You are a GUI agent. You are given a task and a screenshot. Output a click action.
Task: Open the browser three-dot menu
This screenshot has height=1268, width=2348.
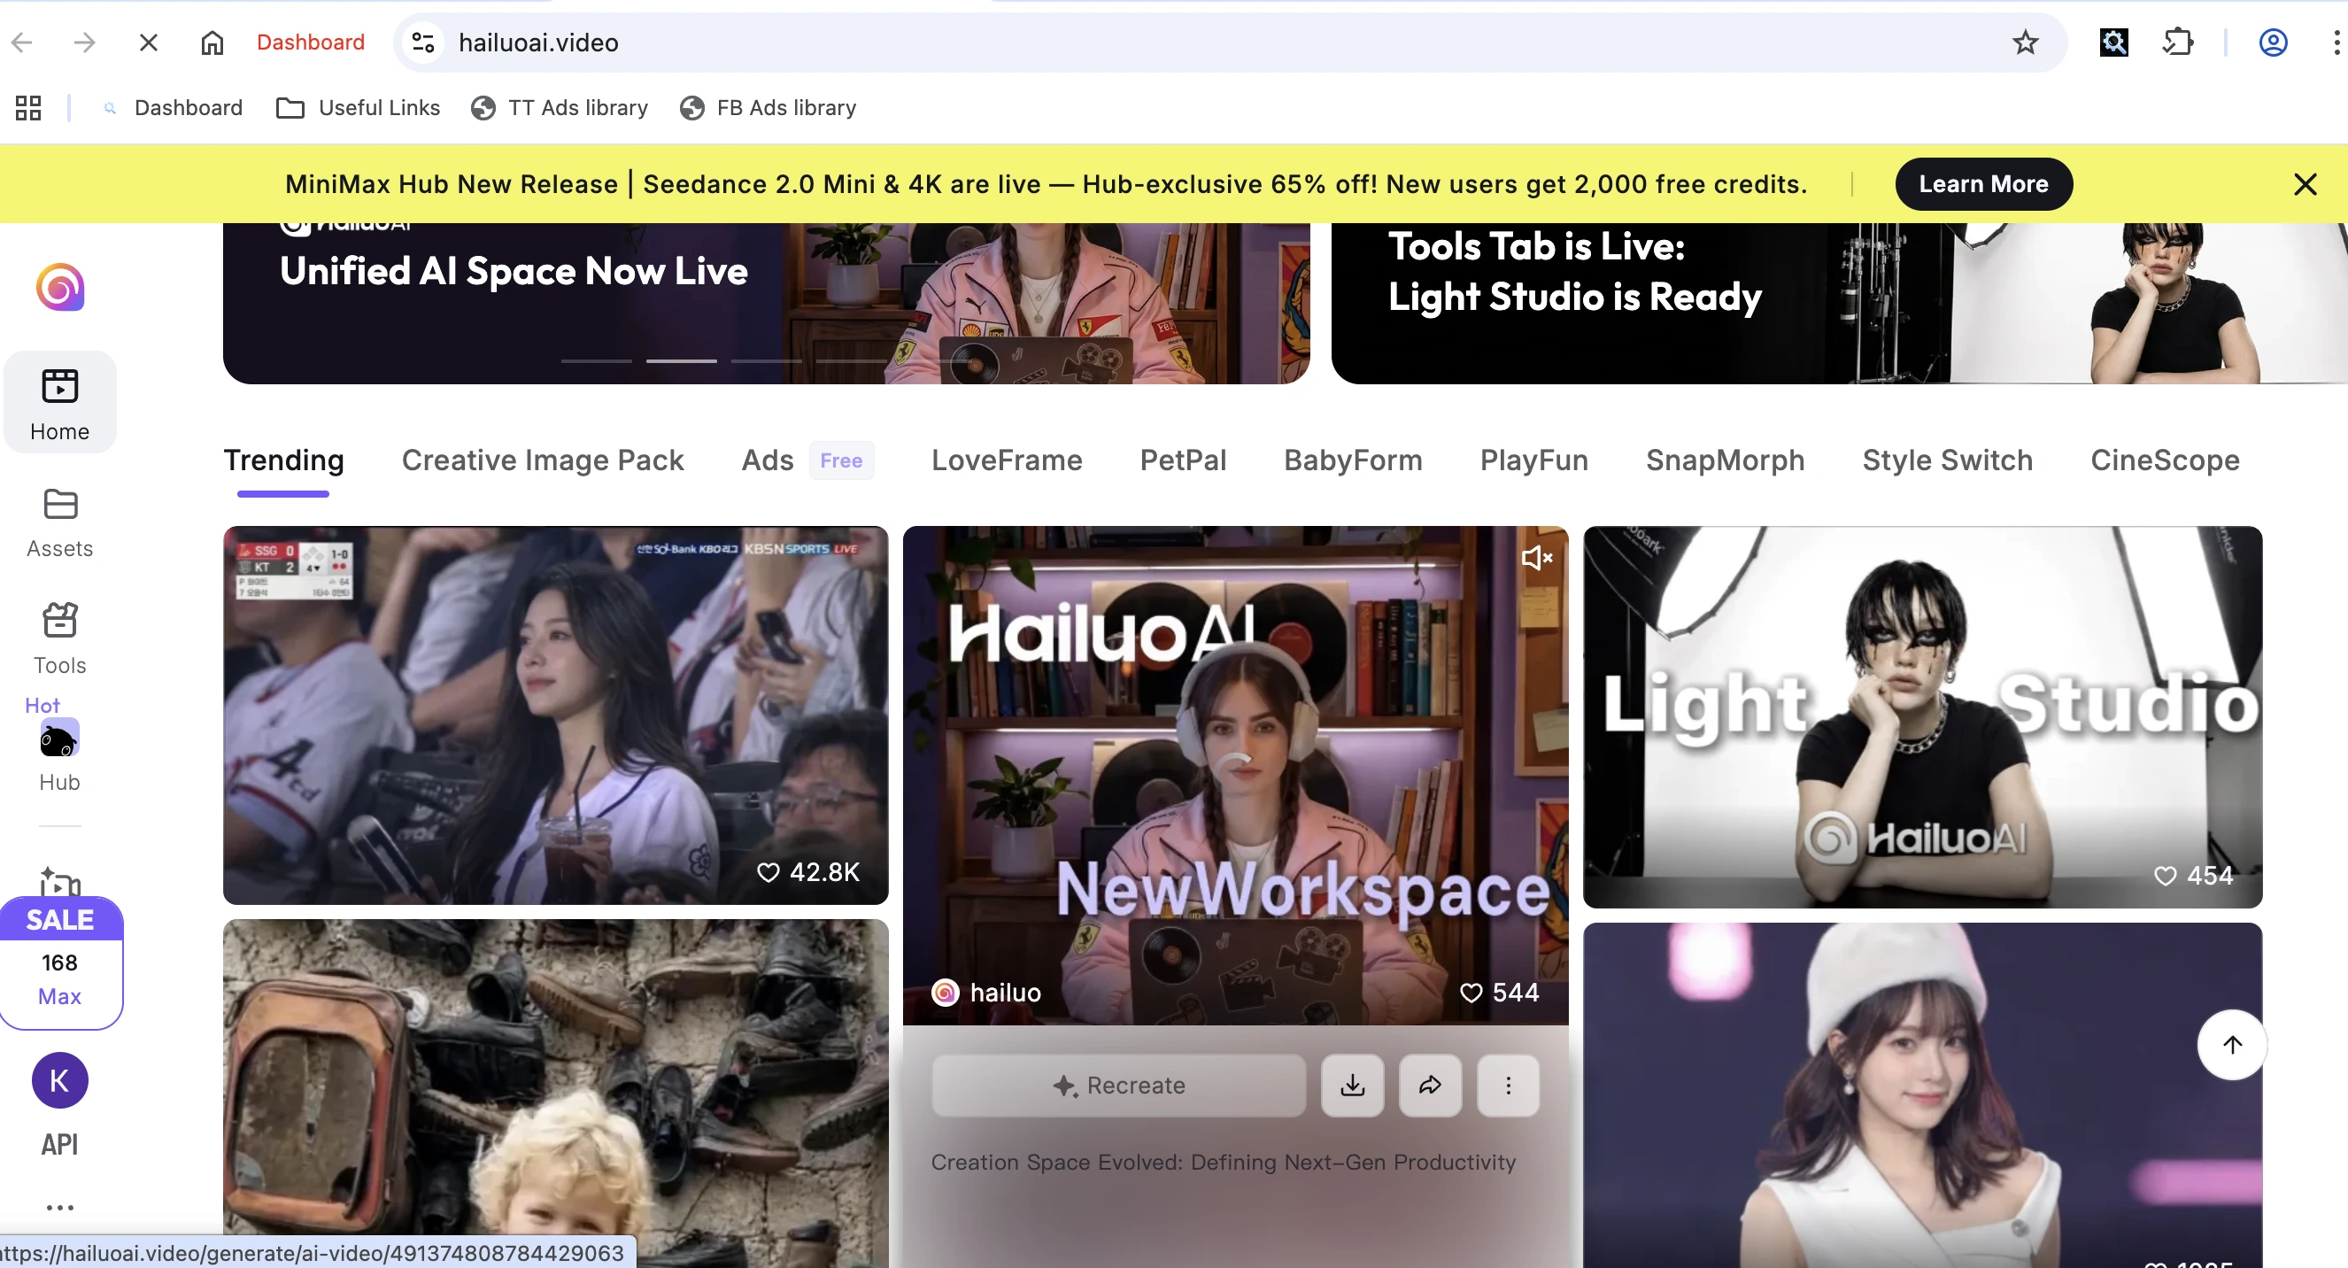2335,43
